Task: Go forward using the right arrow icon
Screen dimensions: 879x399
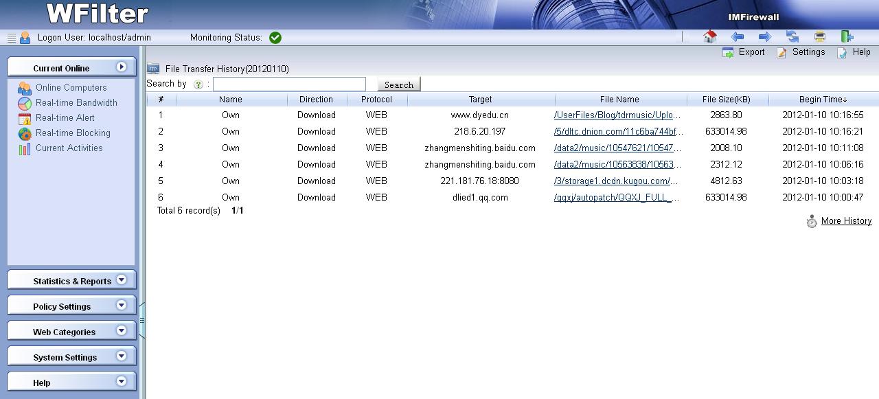Action: (x=764, y=37)
